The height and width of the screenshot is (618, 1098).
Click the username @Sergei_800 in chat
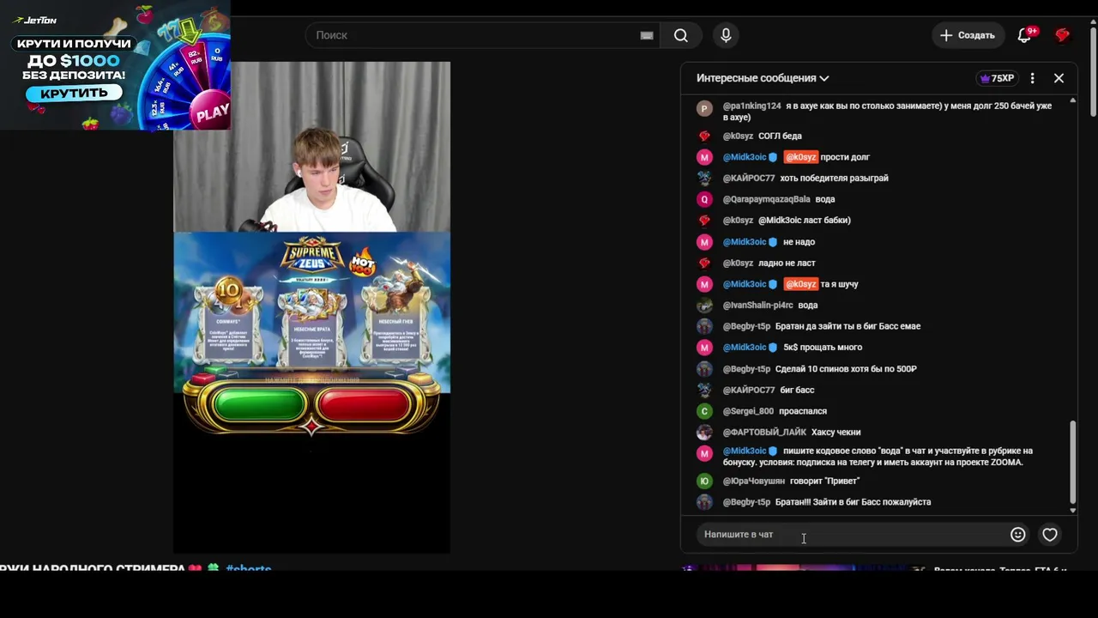coord(748,411)
